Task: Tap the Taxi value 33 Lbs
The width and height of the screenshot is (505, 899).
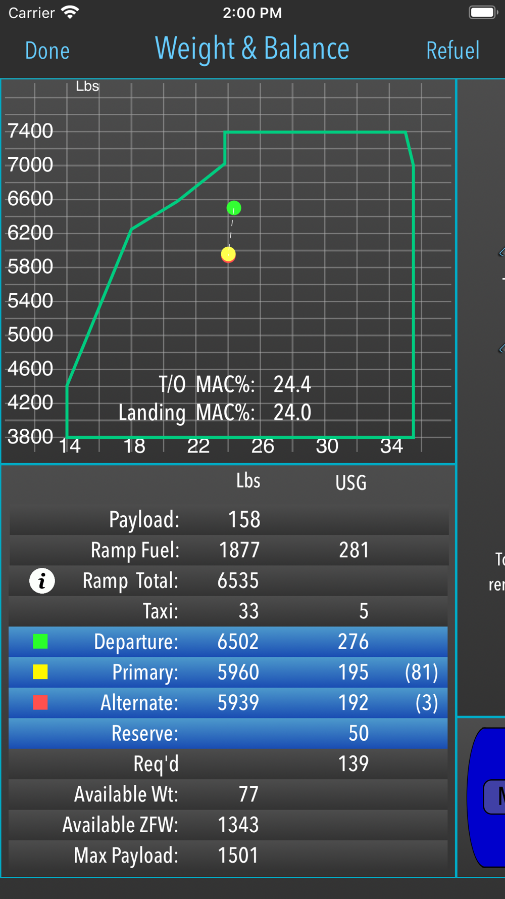Action: (x=248, y=611)
